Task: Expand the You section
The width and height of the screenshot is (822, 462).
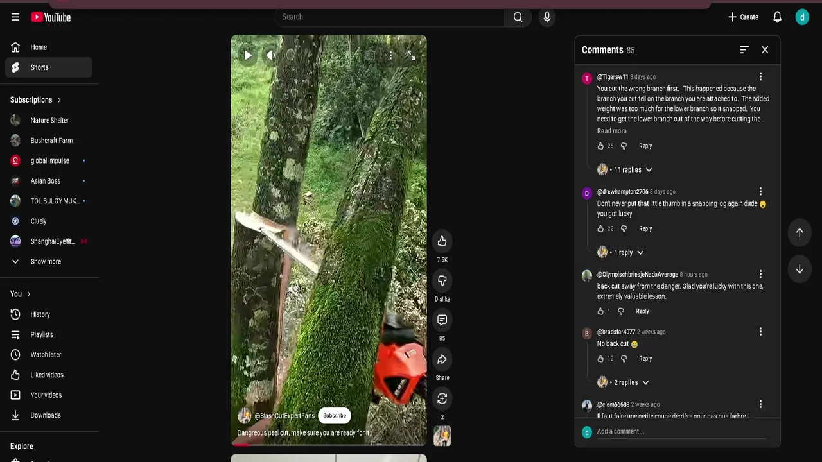Action: (21, 294)
